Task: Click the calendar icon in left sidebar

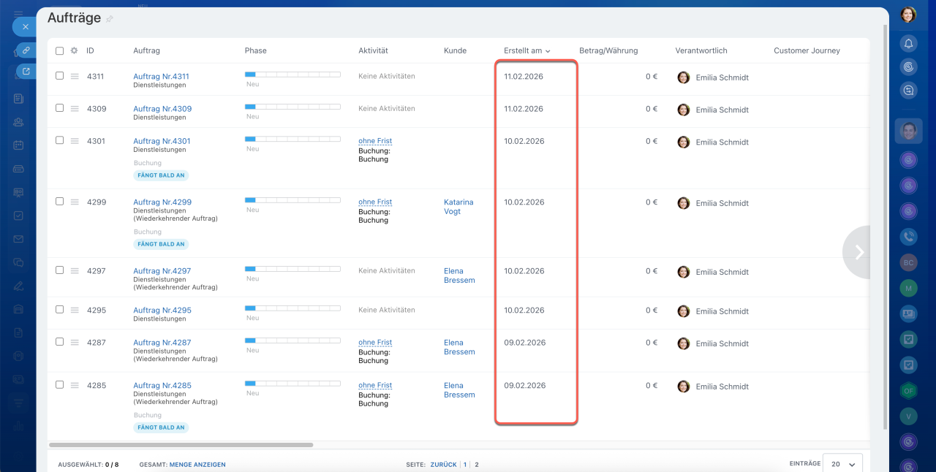Action: pyautogui.click(x=18, y=145)
